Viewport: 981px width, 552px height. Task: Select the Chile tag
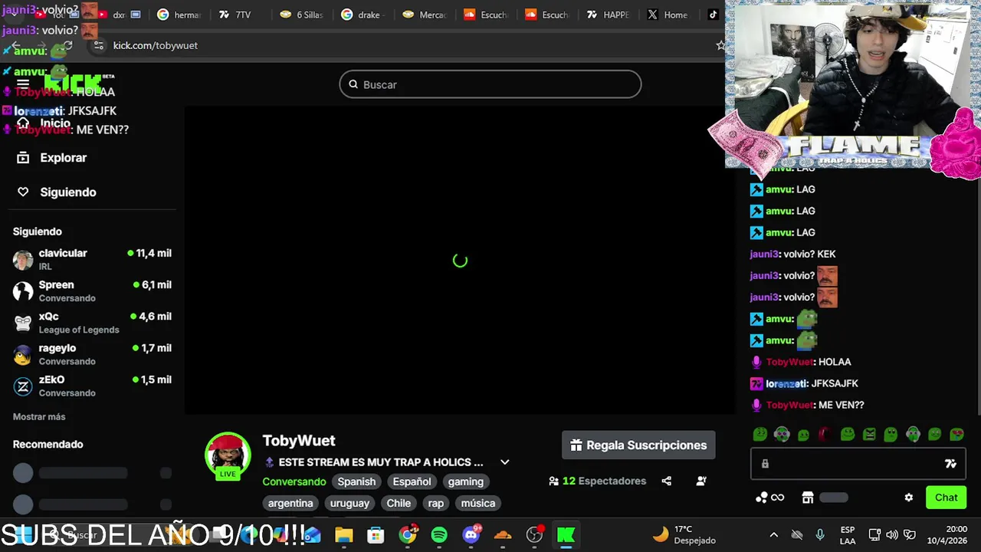399,503
